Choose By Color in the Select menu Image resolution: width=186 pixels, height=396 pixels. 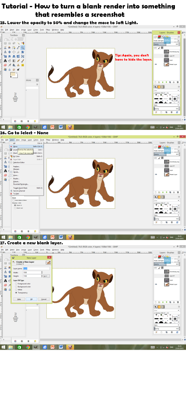[x=26, y=156]
